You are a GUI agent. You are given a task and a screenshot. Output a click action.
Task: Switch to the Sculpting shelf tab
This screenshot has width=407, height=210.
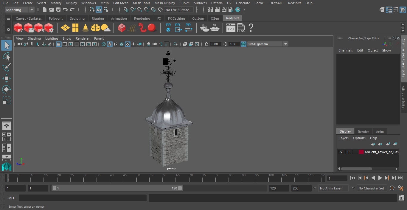tap(77, 18)
